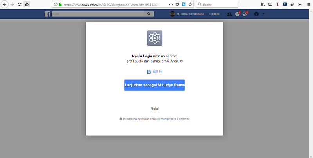Click the blue square extension icon
This screenshot has width=313, height=158.
coord(285,4)
